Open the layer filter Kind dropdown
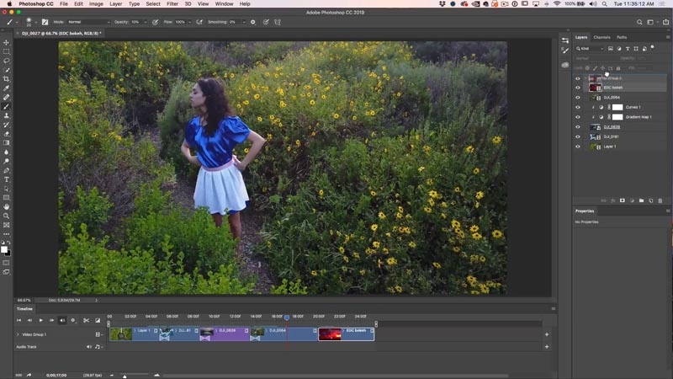This screenshot has width=673, height=379. pos(589,49)
